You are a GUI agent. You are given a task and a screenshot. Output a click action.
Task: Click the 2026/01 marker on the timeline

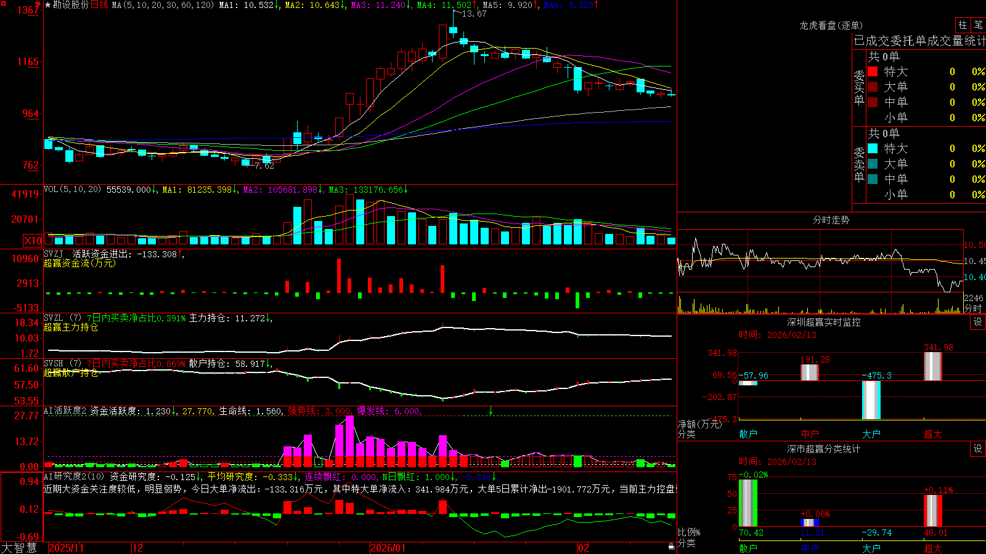388,548
